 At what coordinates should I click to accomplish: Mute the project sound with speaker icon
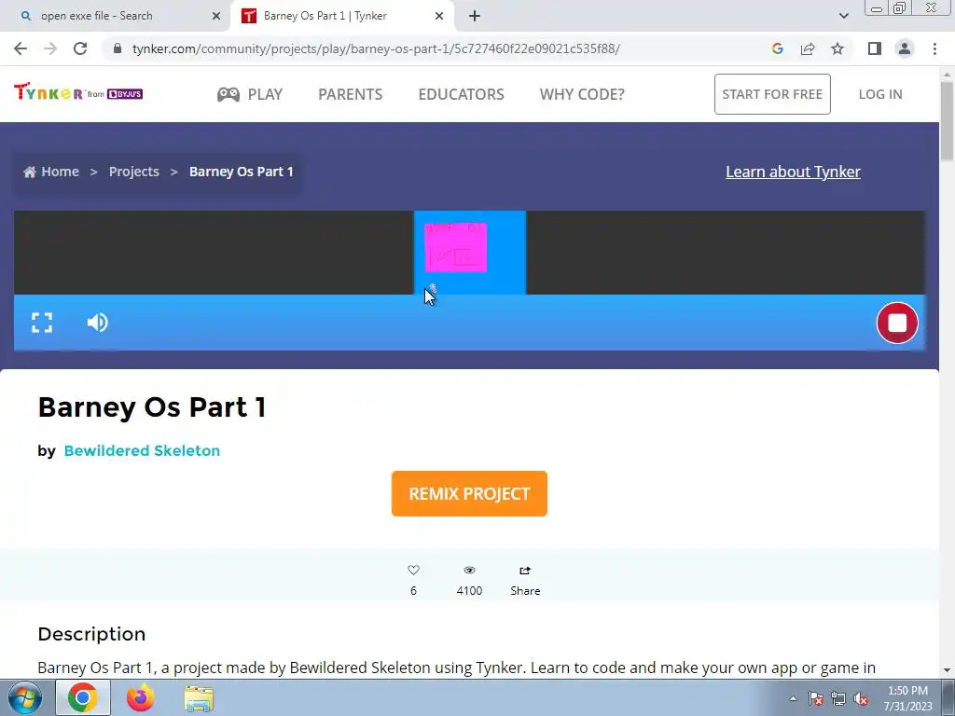[97, 323]
